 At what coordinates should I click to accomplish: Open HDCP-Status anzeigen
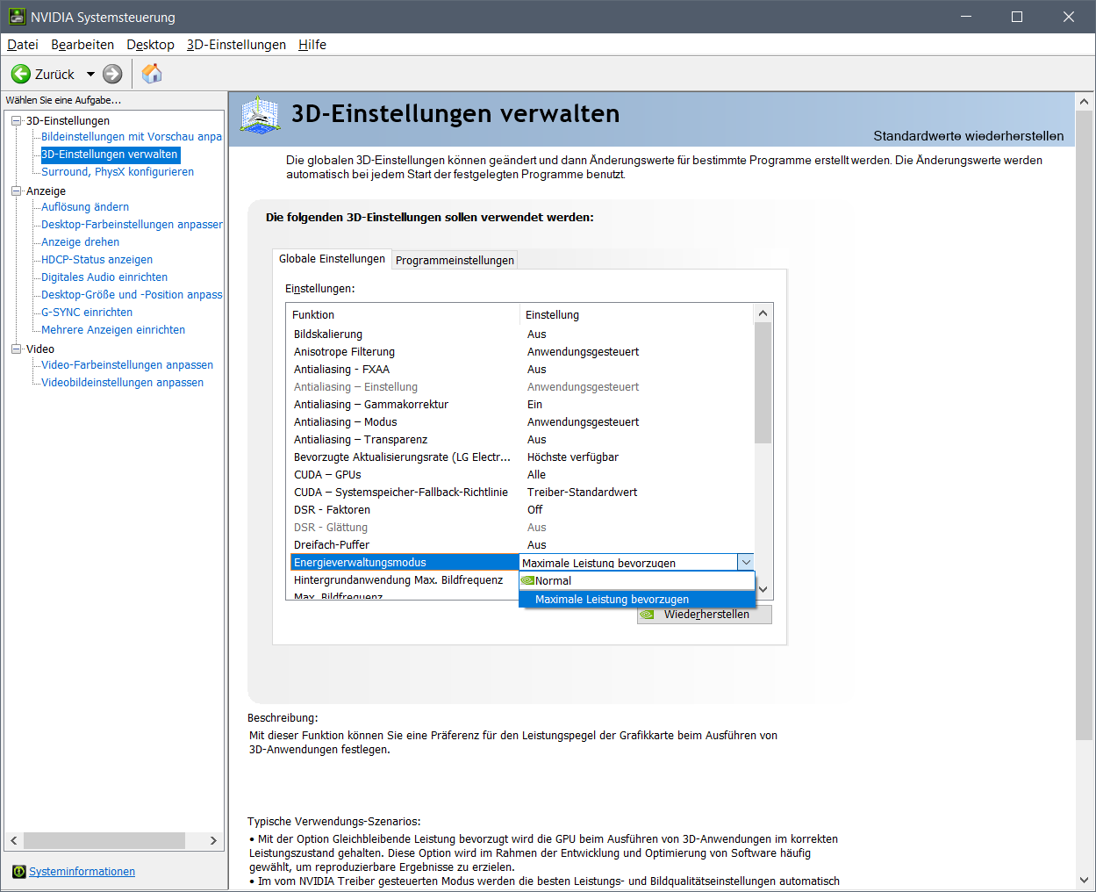[97, 260]
